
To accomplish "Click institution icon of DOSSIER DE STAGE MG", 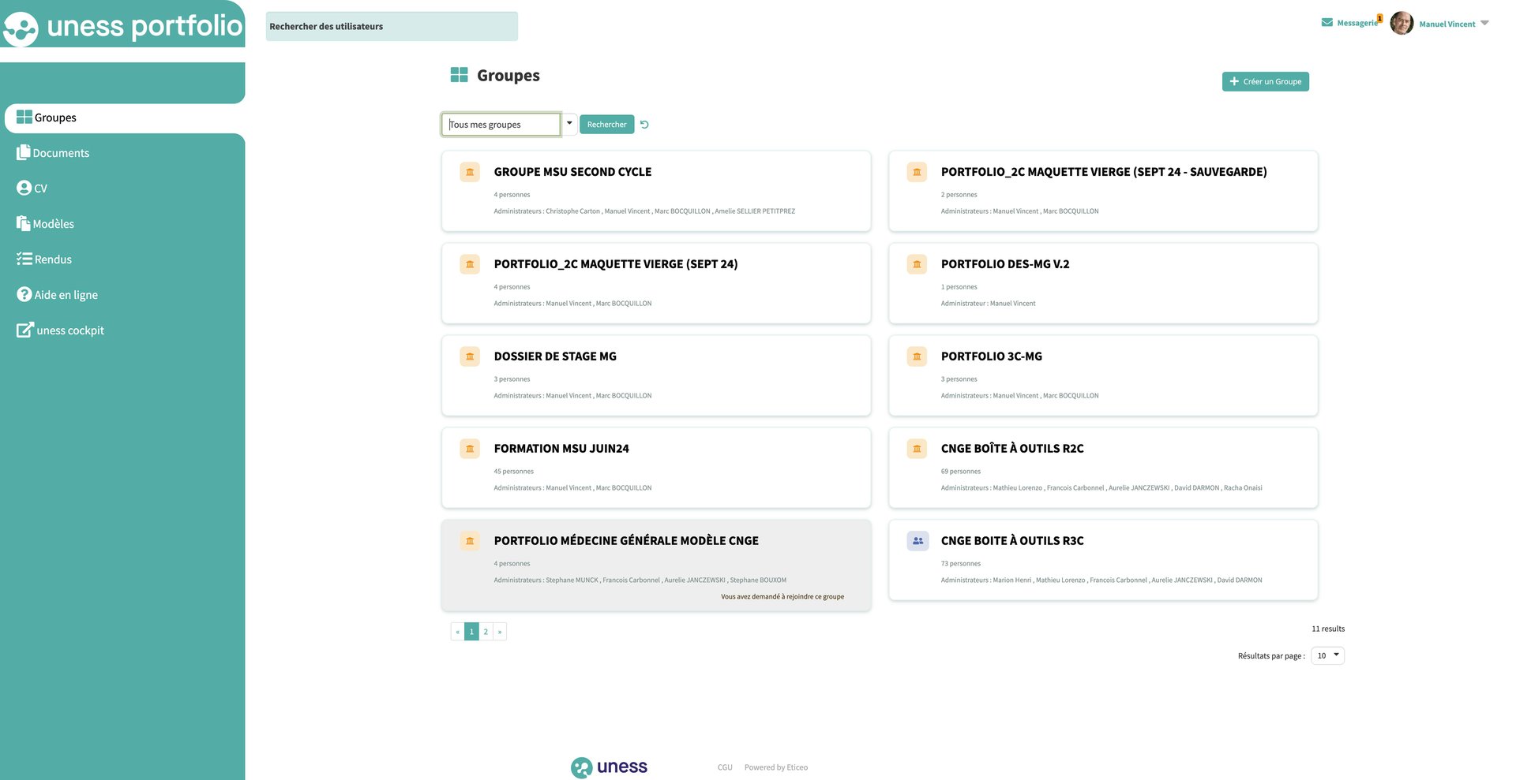I will 470,356.
